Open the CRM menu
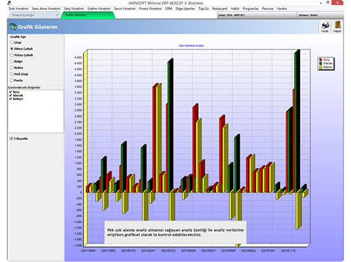This screenshot has width=351, height=262. tap(169, 9)
